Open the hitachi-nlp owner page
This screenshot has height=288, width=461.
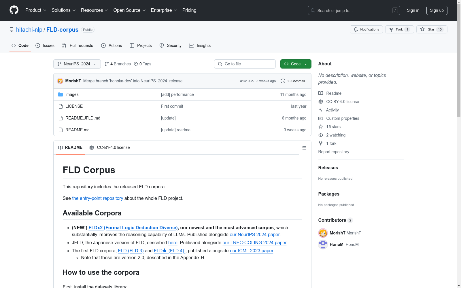tap(29, 30)
